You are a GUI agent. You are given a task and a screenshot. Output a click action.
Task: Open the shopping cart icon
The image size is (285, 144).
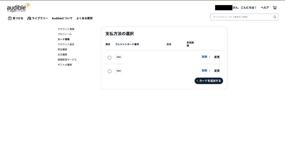(x=275, y=8)
